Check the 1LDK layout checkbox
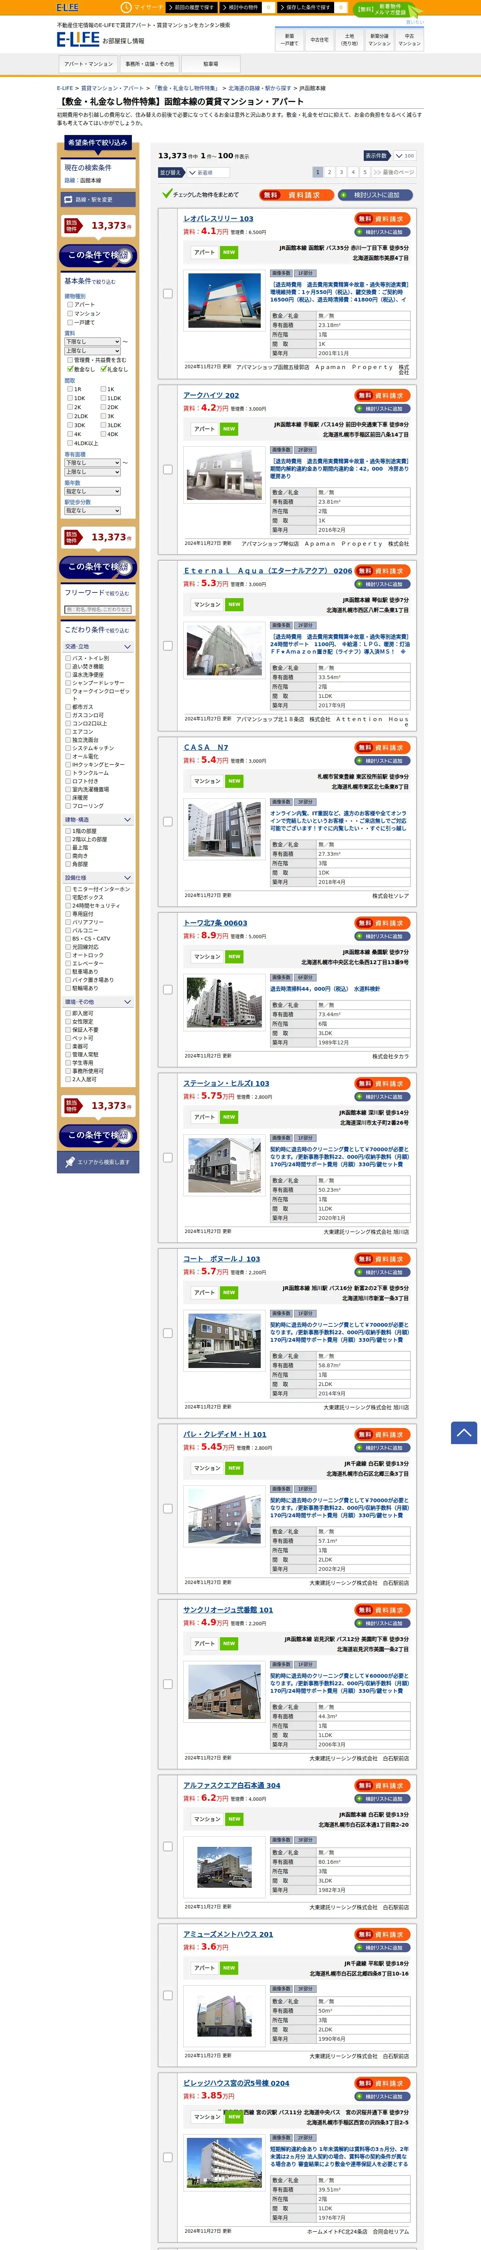This screenshot has width=481, height=2250. pyautogui.click(x=103, y=397)
